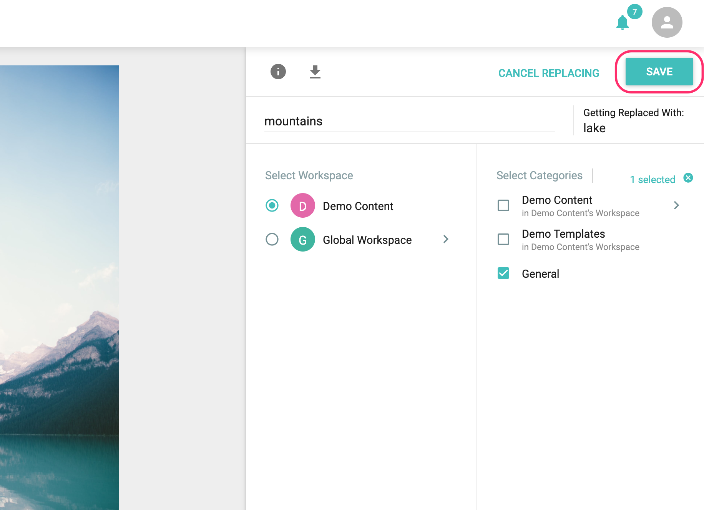This screenshot has width=704, height=510.
Task: Open the notifications bell
Action: pyautogui.click(x=622, y=23)
